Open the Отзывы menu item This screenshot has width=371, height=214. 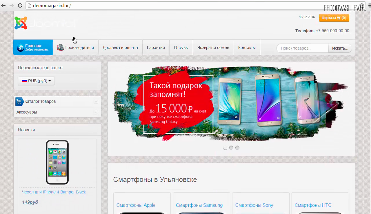tap(181, 48)
